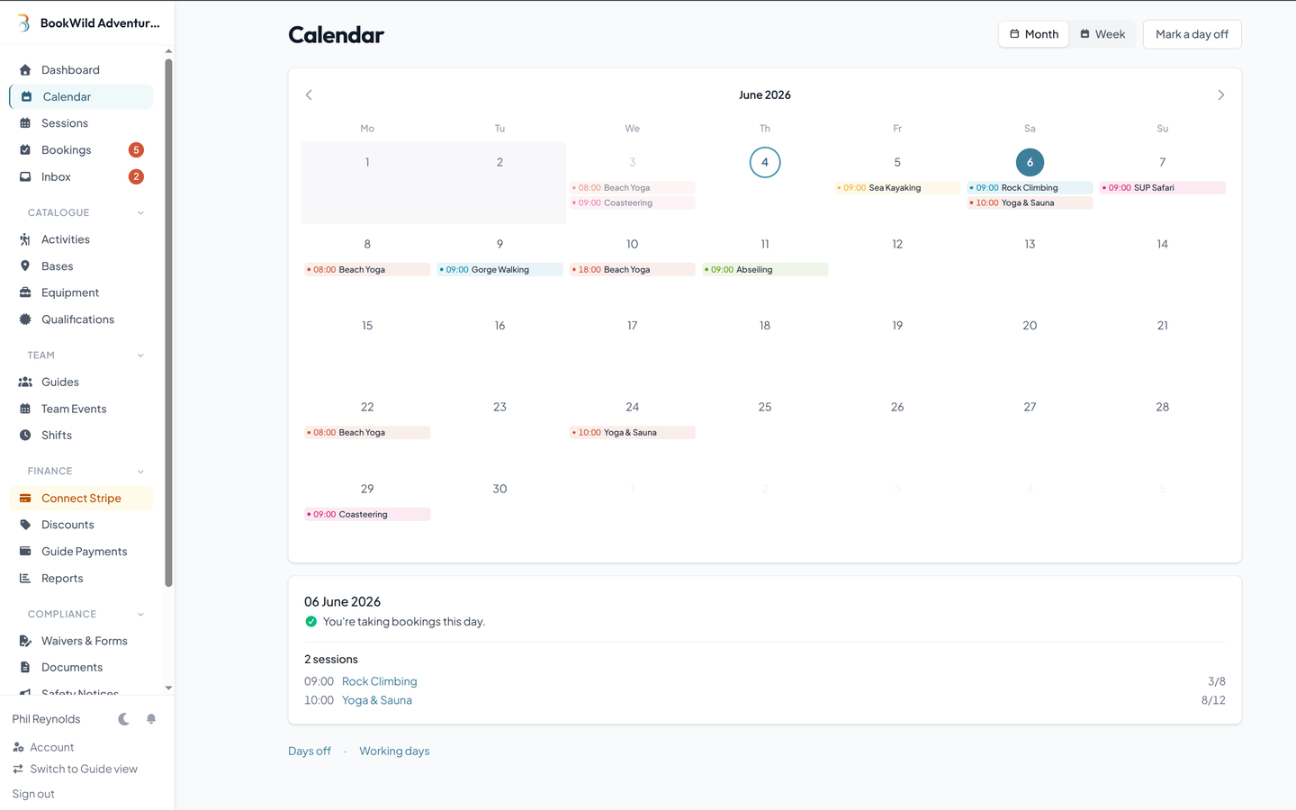Click the Bases map pin icon
This screenshot has width=1296, height=810.
point(25,266)
